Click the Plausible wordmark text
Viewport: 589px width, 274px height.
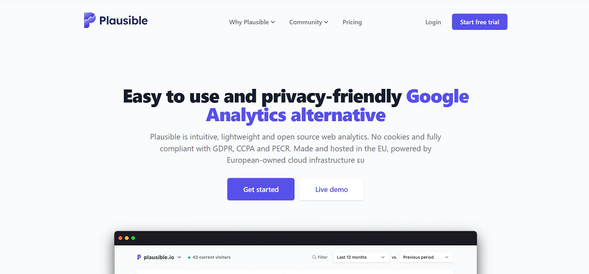(x=124, y=20)
